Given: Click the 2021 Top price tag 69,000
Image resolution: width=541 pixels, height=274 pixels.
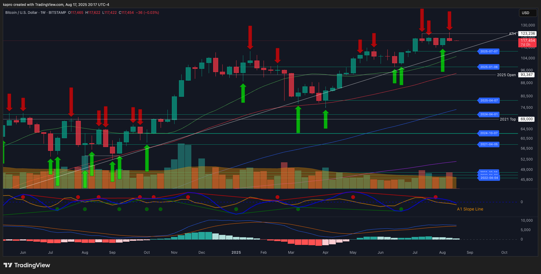Looking at the screenshot, I should pyautogui.click(x=526, y=119).
